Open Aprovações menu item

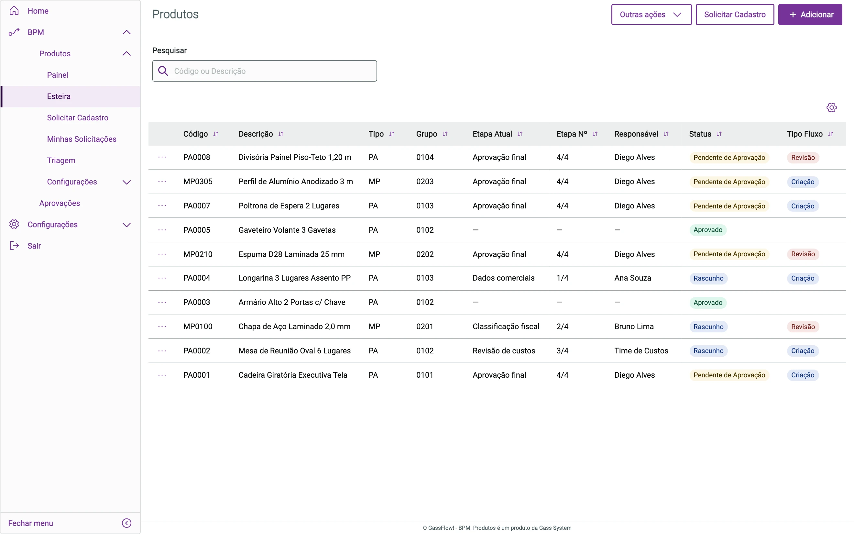pos(60,203)
